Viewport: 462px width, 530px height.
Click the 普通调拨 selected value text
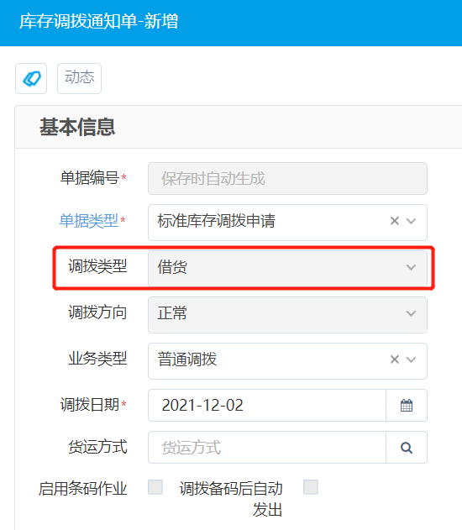[186, 359]
